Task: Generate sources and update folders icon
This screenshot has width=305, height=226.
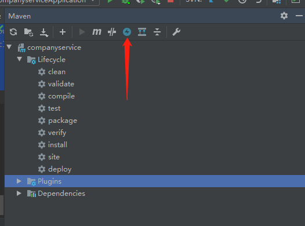Action: point(28,32)
